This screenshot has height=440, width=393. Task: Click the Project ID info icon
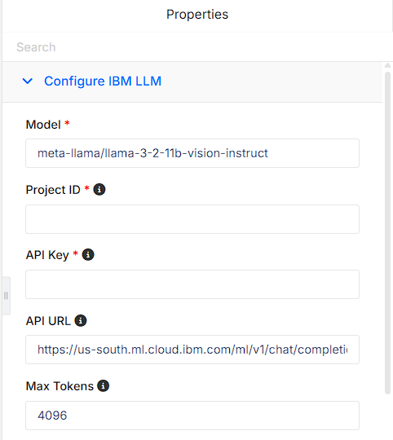[x=99, y=189]
